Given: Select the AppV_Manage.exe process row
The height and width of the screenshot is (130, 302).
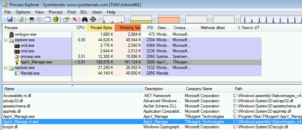Looking at the screenshot, I should (132, 62).
